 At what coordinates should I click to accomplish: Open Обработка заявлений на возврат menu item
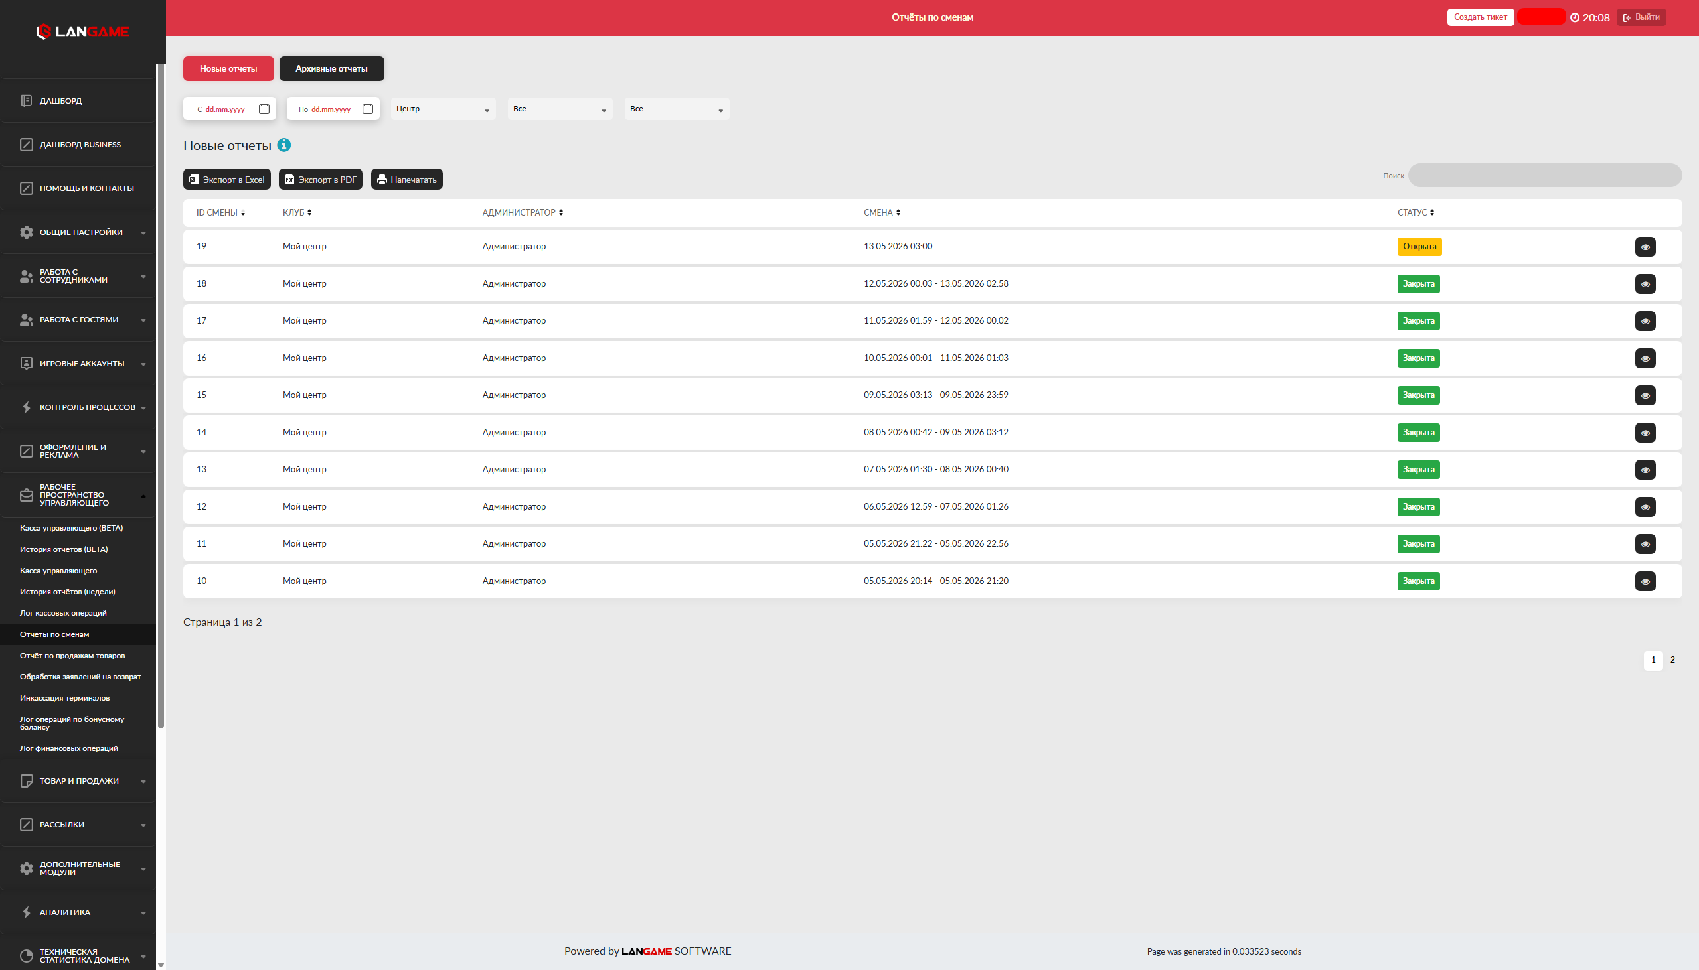tap(80, 677)
